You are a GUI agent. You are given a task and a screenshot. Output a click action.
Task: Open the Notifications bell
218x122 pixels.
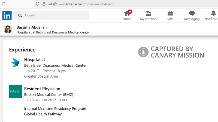(213, 13)
